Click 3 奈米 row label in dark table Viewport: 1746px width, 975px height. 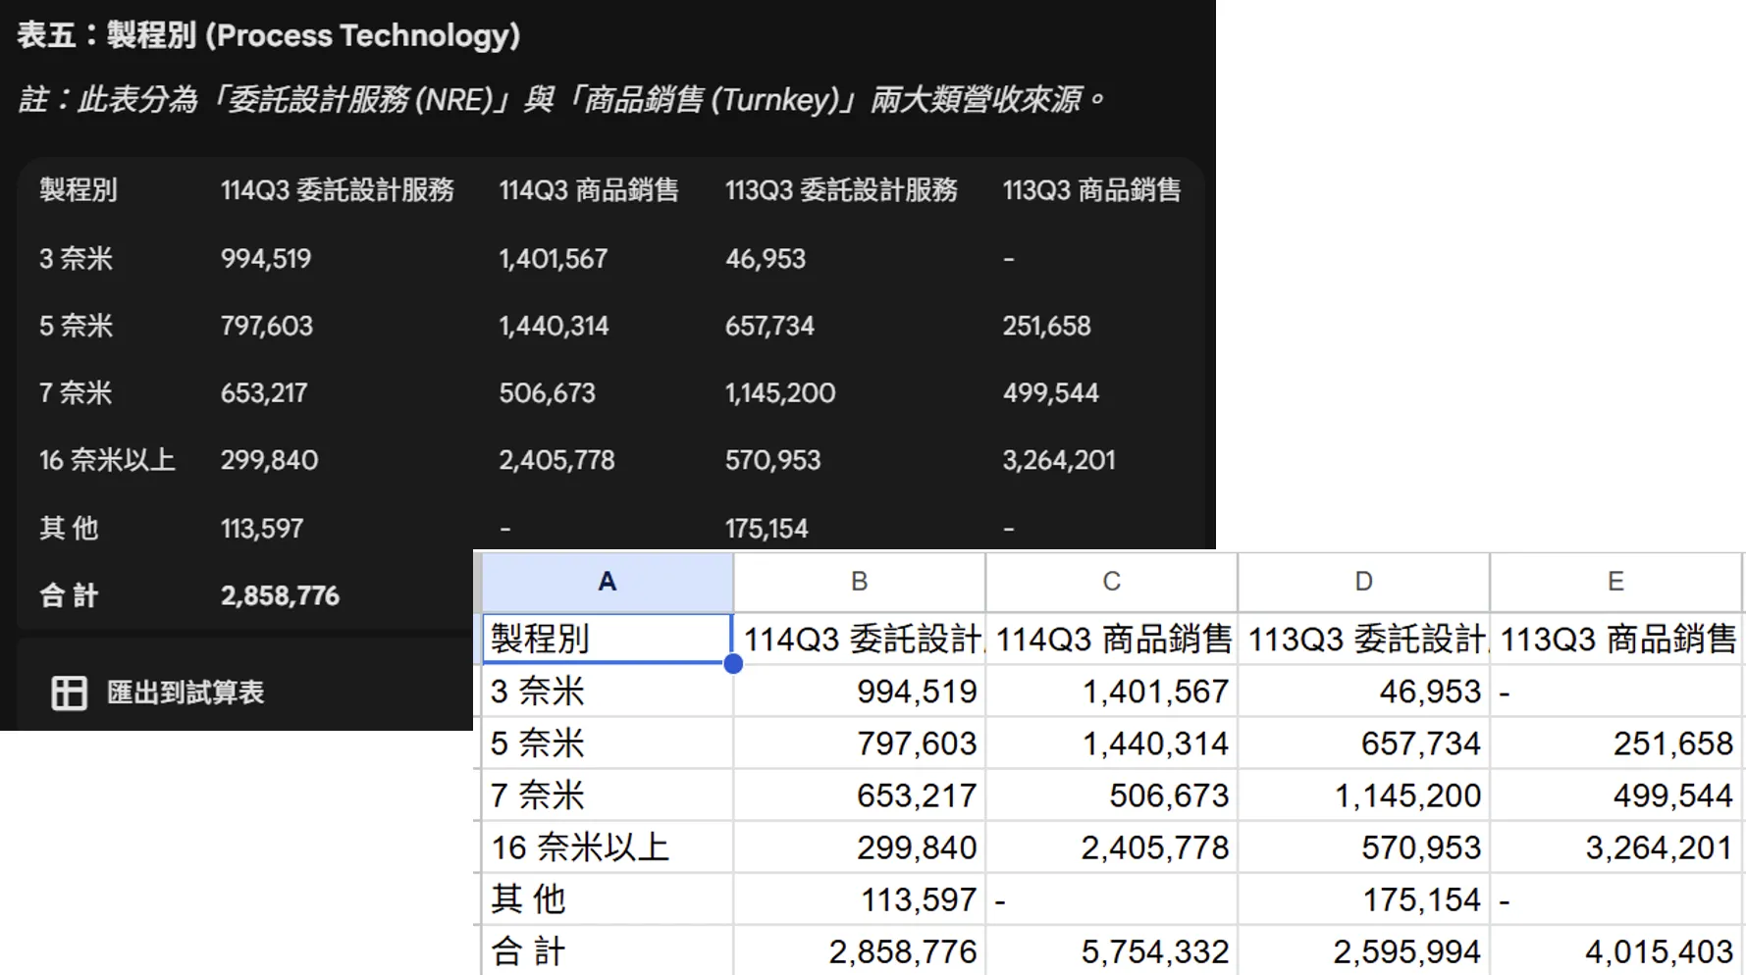(x=76, y=259)
